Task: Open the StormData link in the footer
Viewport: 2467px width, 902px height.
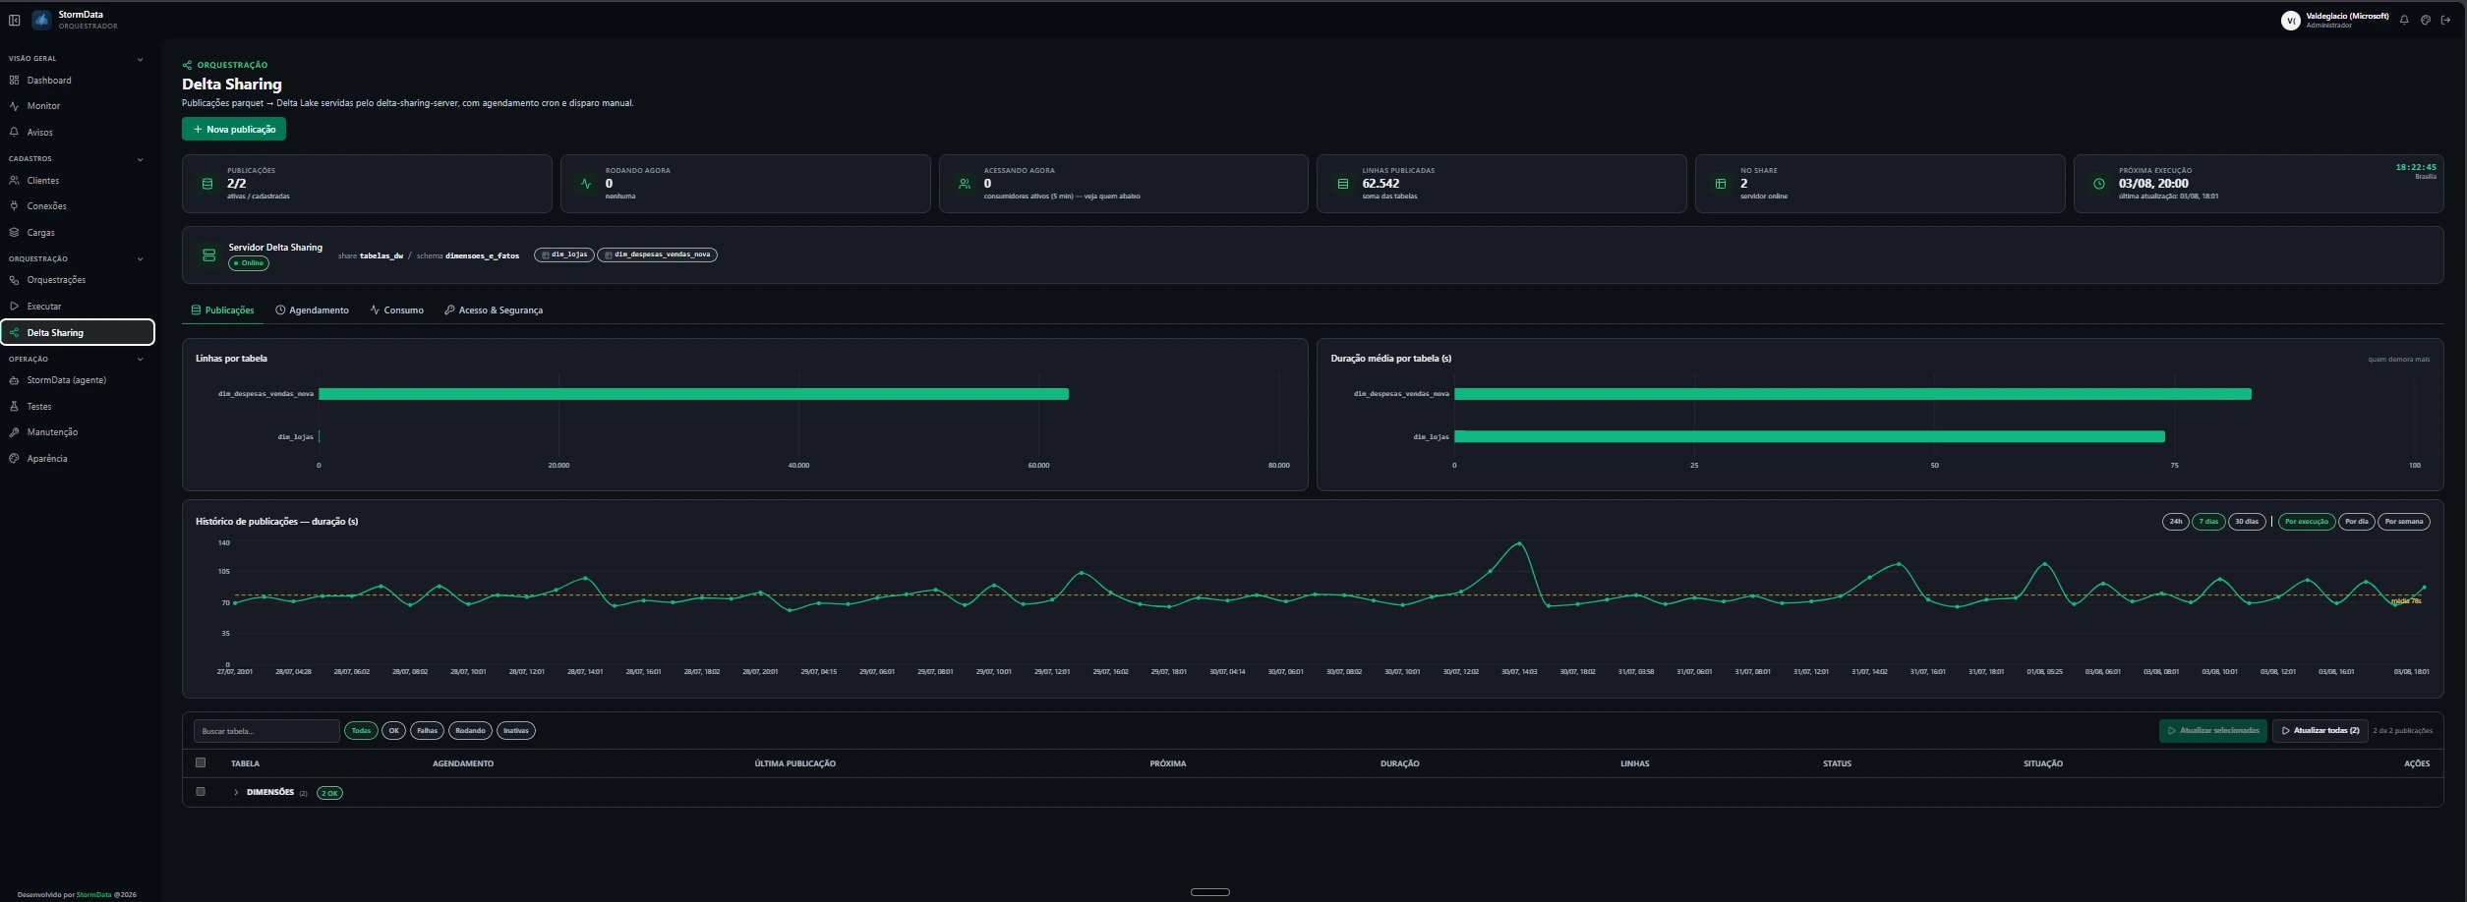Action: click(93, 895)
